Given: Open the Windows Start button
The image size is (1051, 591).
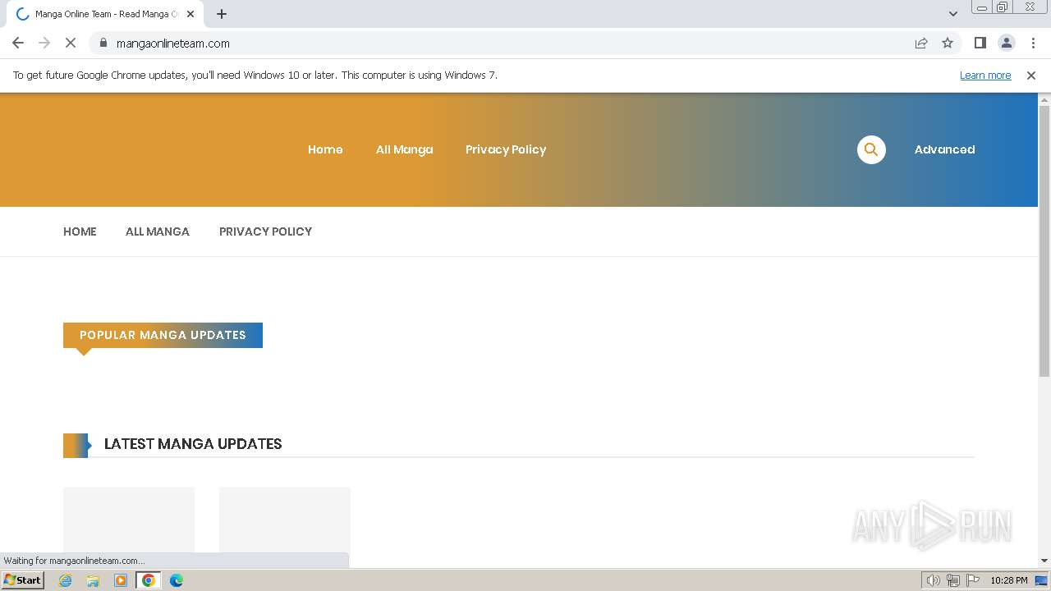Looking at the screenshot, I should [x=22, y=580].
